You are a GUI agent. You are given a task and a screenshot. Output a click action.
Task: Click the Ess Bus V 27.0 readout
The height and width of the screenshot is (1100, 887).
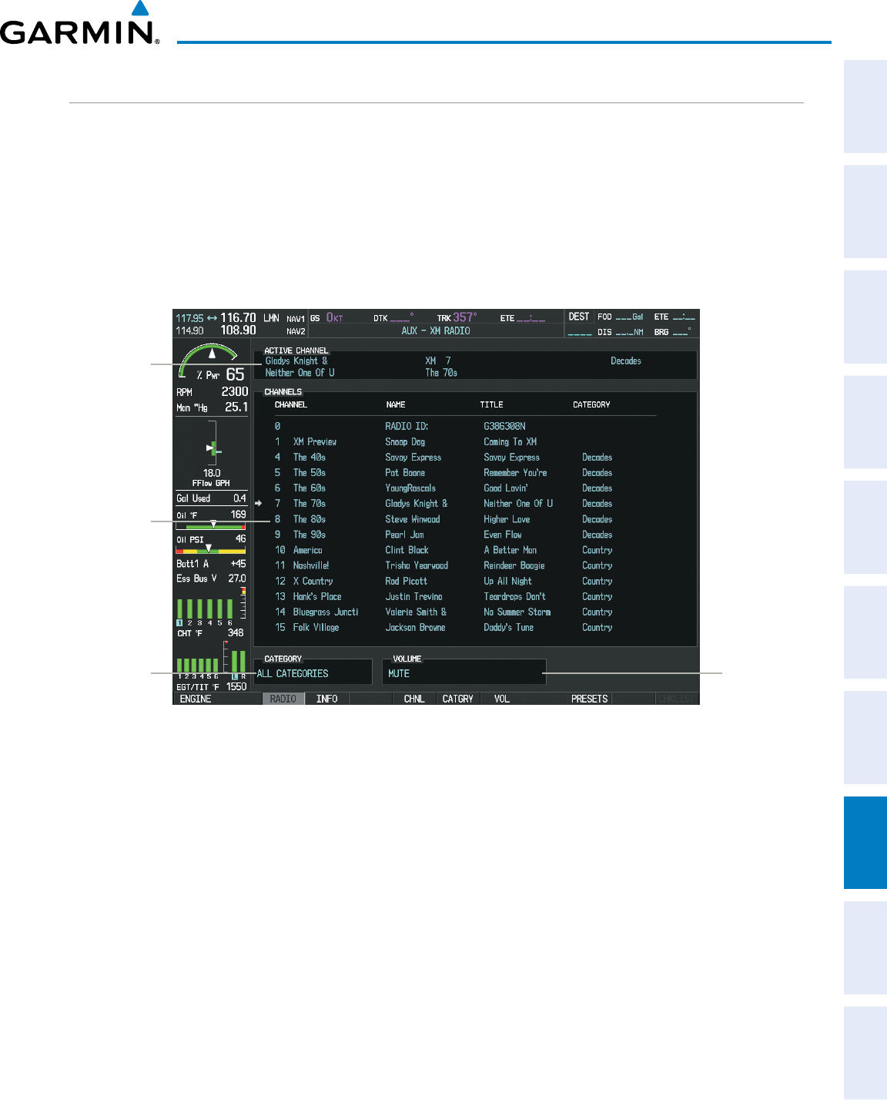tap(211, 579)
